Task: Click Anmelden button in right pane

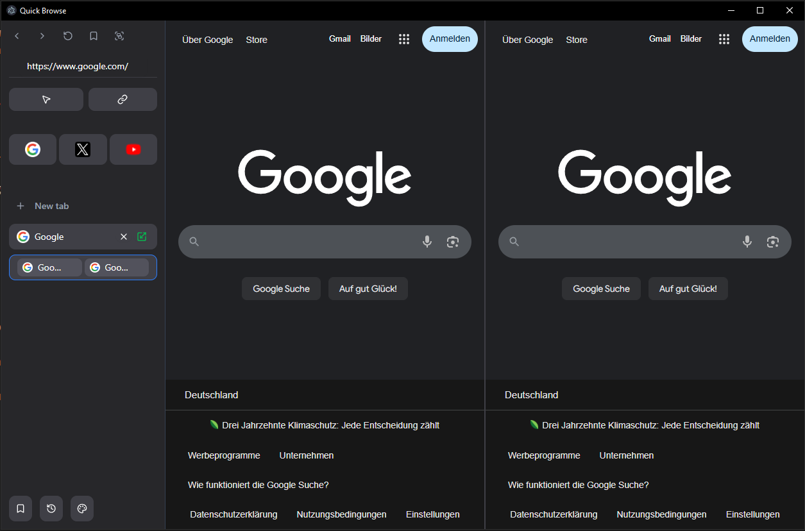Action: coord(770,39)
